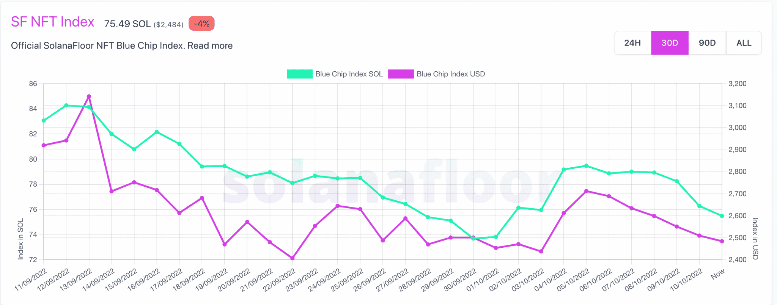
Task: Click the 75.49 SOL index value
Action: (x=127, y=24)
